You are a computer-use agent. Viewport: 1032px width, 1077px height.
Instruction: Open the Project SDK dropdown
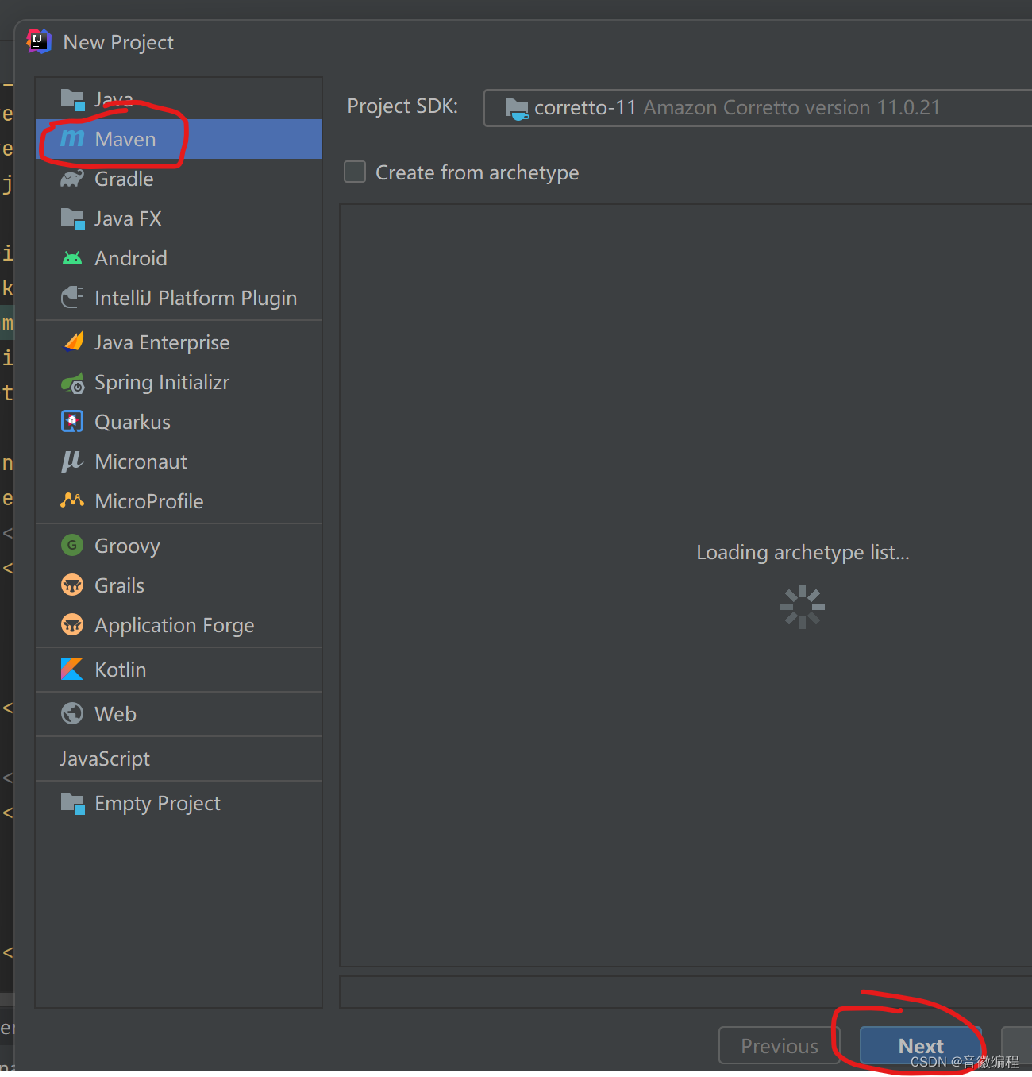click(x=757, y=108)
